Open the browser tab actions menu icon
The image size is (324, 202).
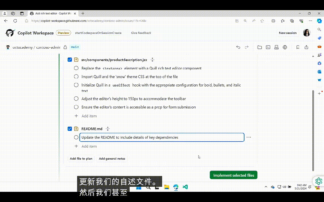coord(22,13)
